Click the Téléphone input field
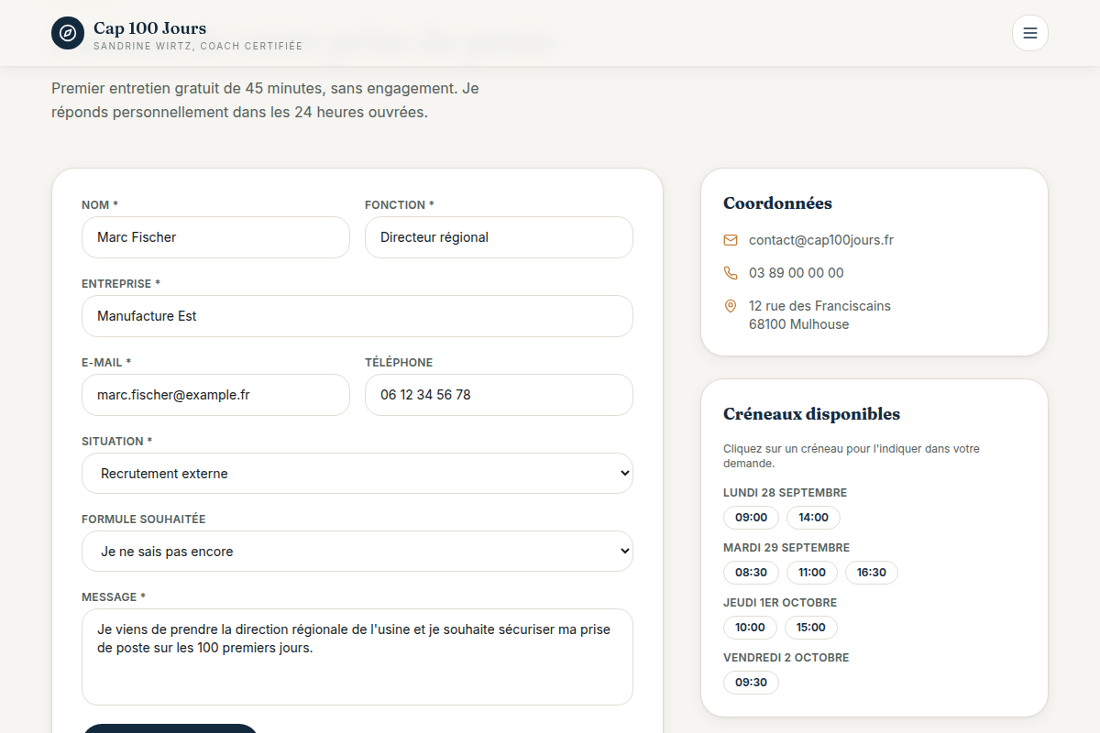The width and height of the screenshot is (1100, 733). pos(499,395)
